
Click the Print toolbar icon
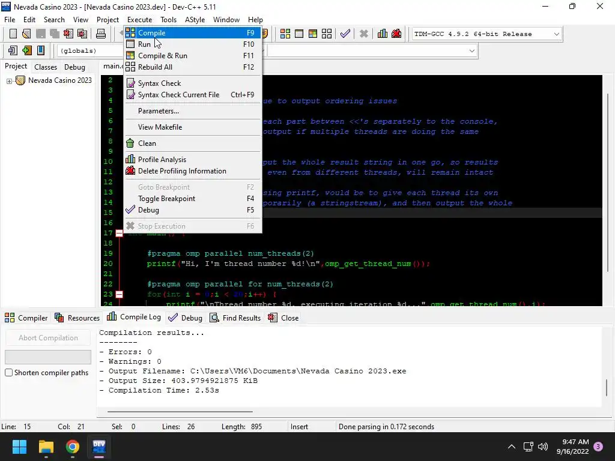[x=101, y=34]
